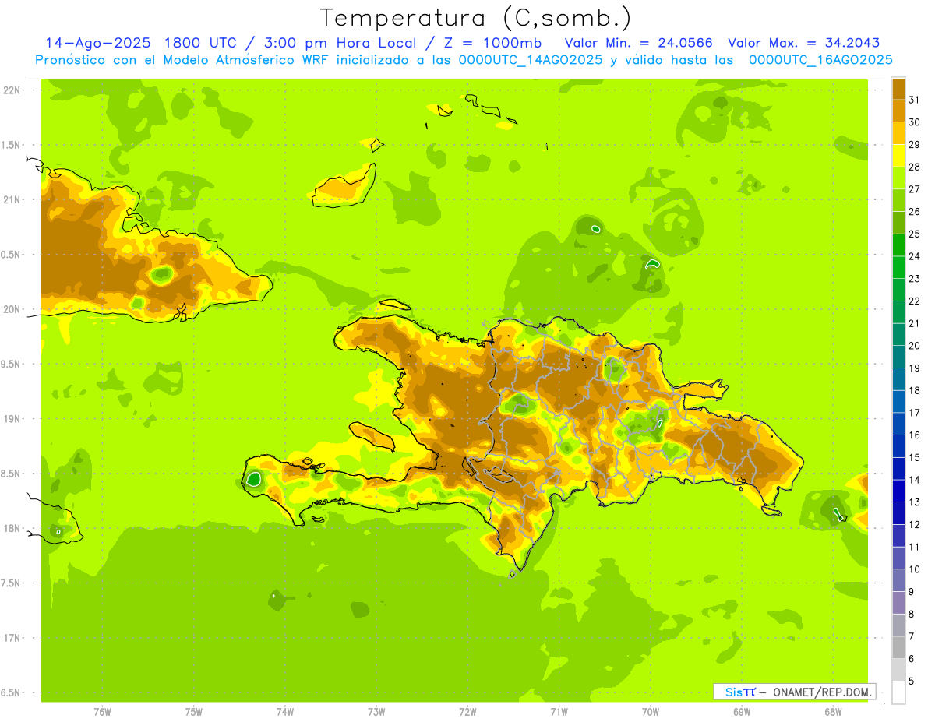
Task: Pick the top brown swatch above 31
Action: point(898,89)
